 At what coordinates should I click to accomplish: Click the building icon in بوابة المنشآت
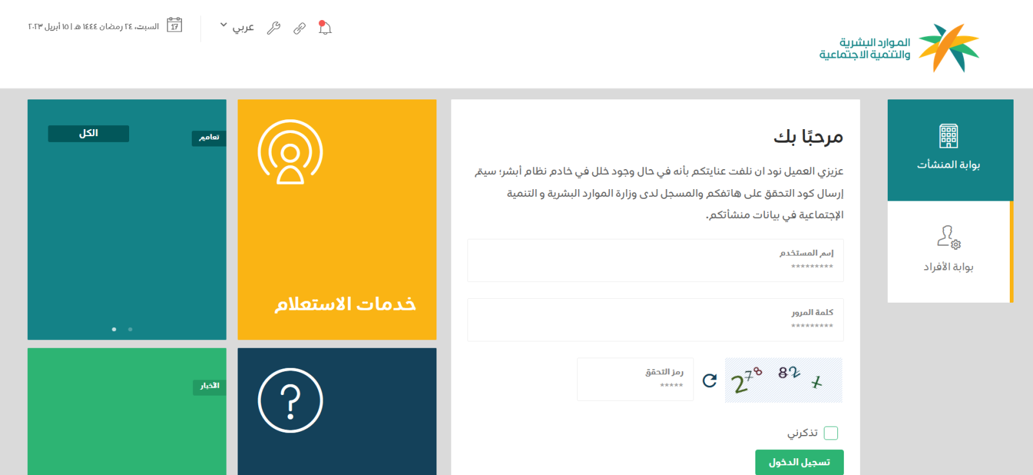[948, 136]
